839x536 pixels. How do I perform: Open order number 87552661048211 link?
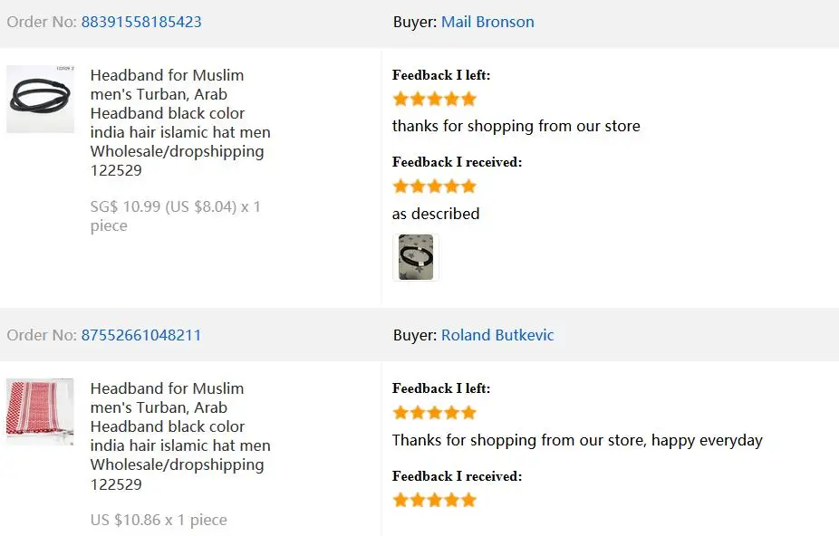pos(141,335)
